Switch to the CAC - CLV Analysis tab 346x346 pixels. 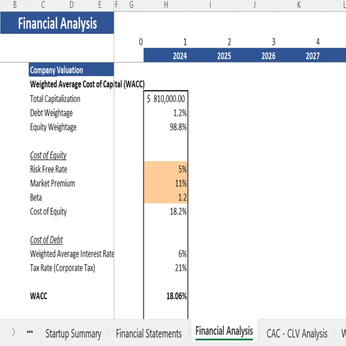click(x=296, y=333)
